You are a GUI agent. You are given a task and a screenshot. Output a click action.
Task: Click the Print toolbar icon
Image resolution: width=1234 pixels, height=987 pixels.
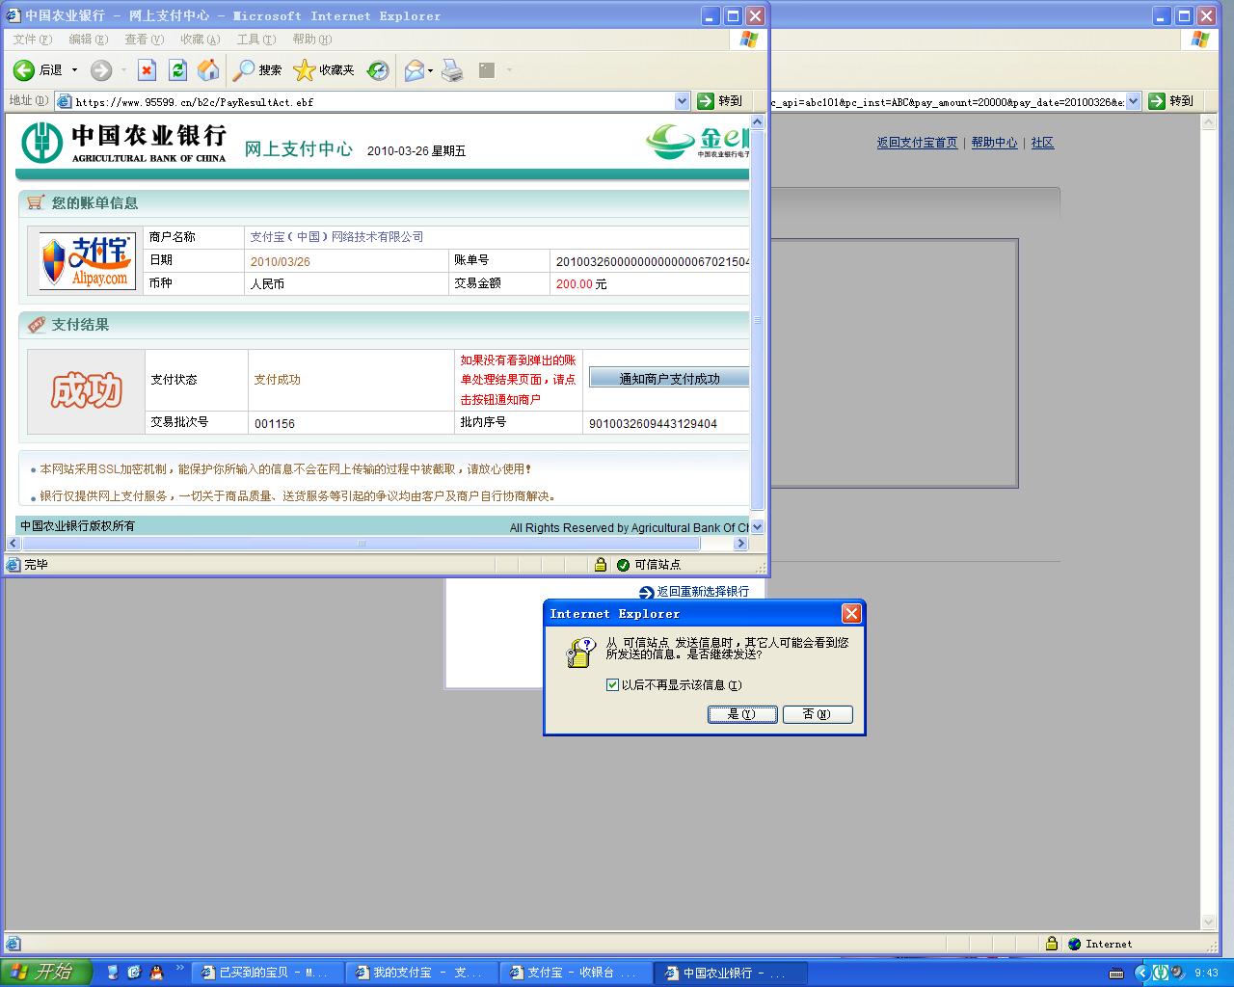pos(452,70)
